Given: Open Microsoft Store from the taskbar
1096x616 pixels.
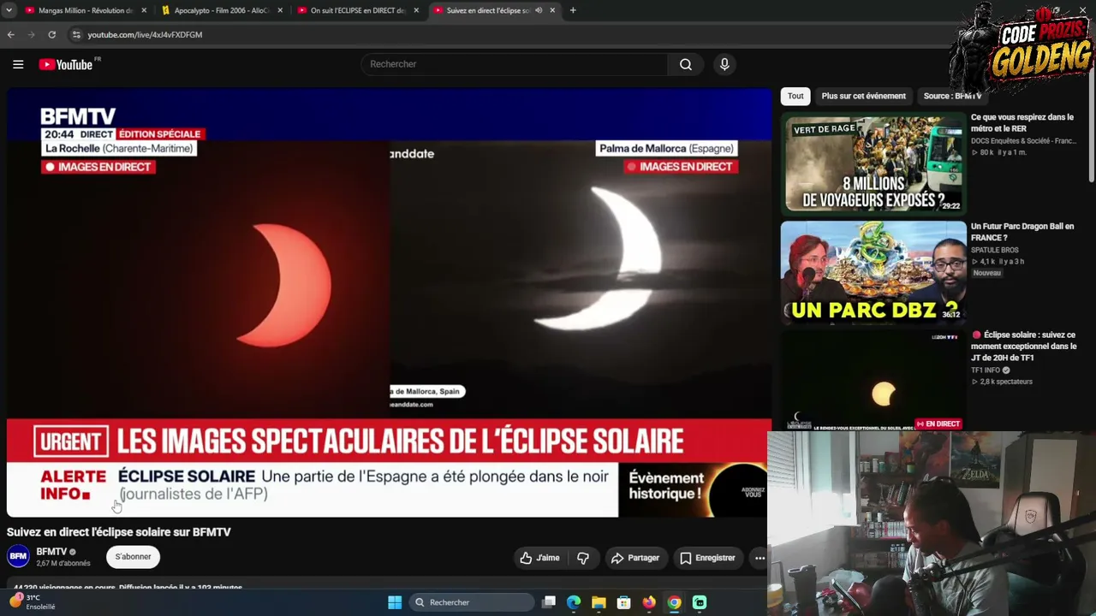Looking at the screenshot, I should 624,602.
